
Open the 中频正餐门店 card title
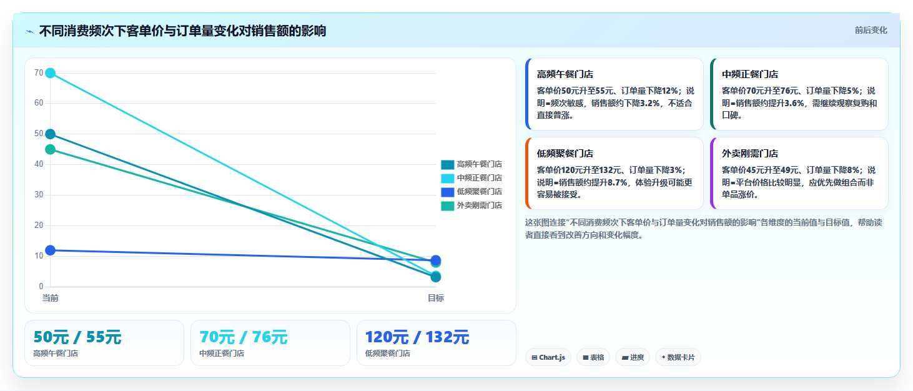tap(750, 74)
